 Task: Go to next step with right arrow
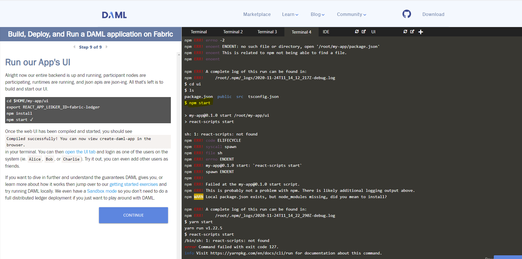pyautogui.click(x=107, y=47)
